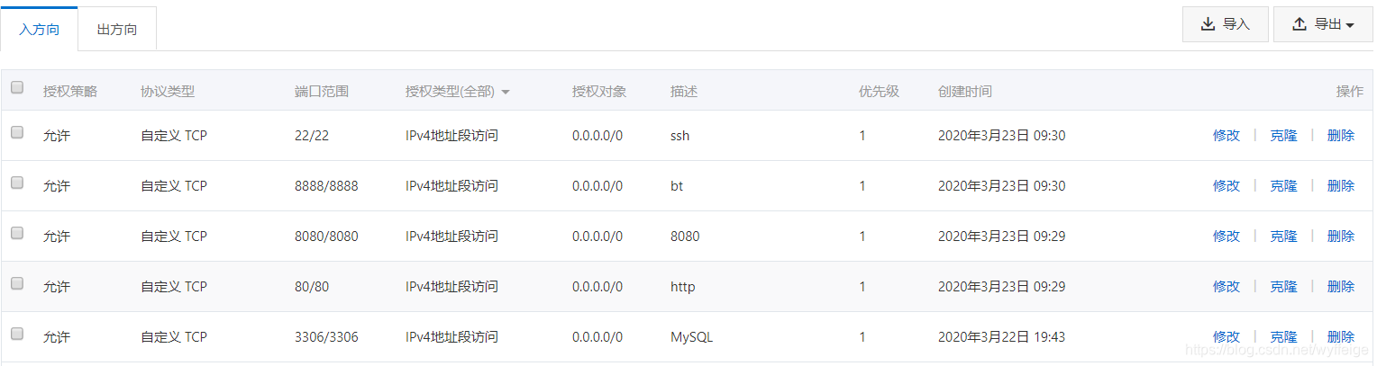Click the 协议类型 column header
The height and width of the screenshot is (366, 1377).
click(168, 92)
